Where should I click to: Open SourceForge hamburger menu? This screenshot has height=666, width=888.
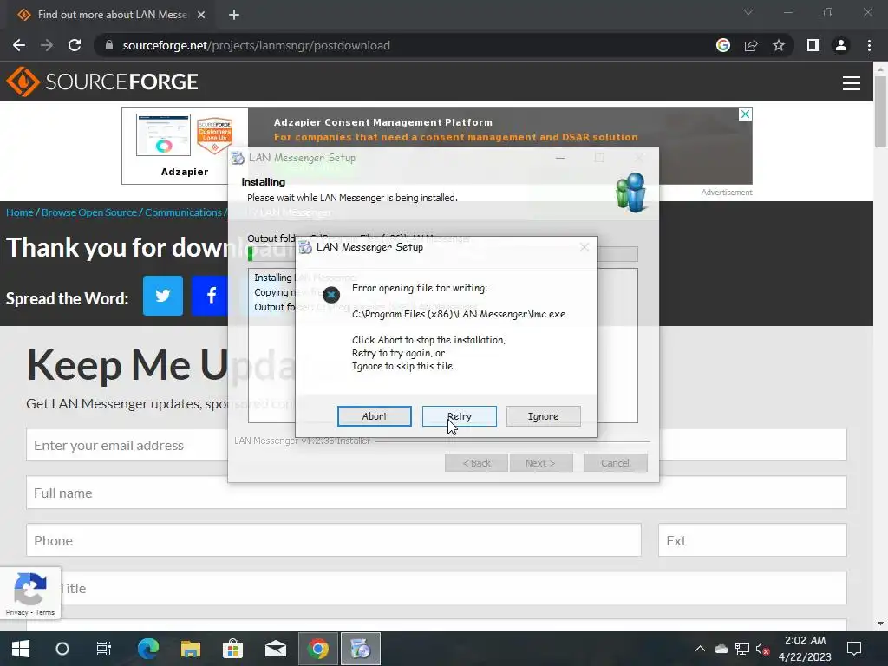[852, 82]
